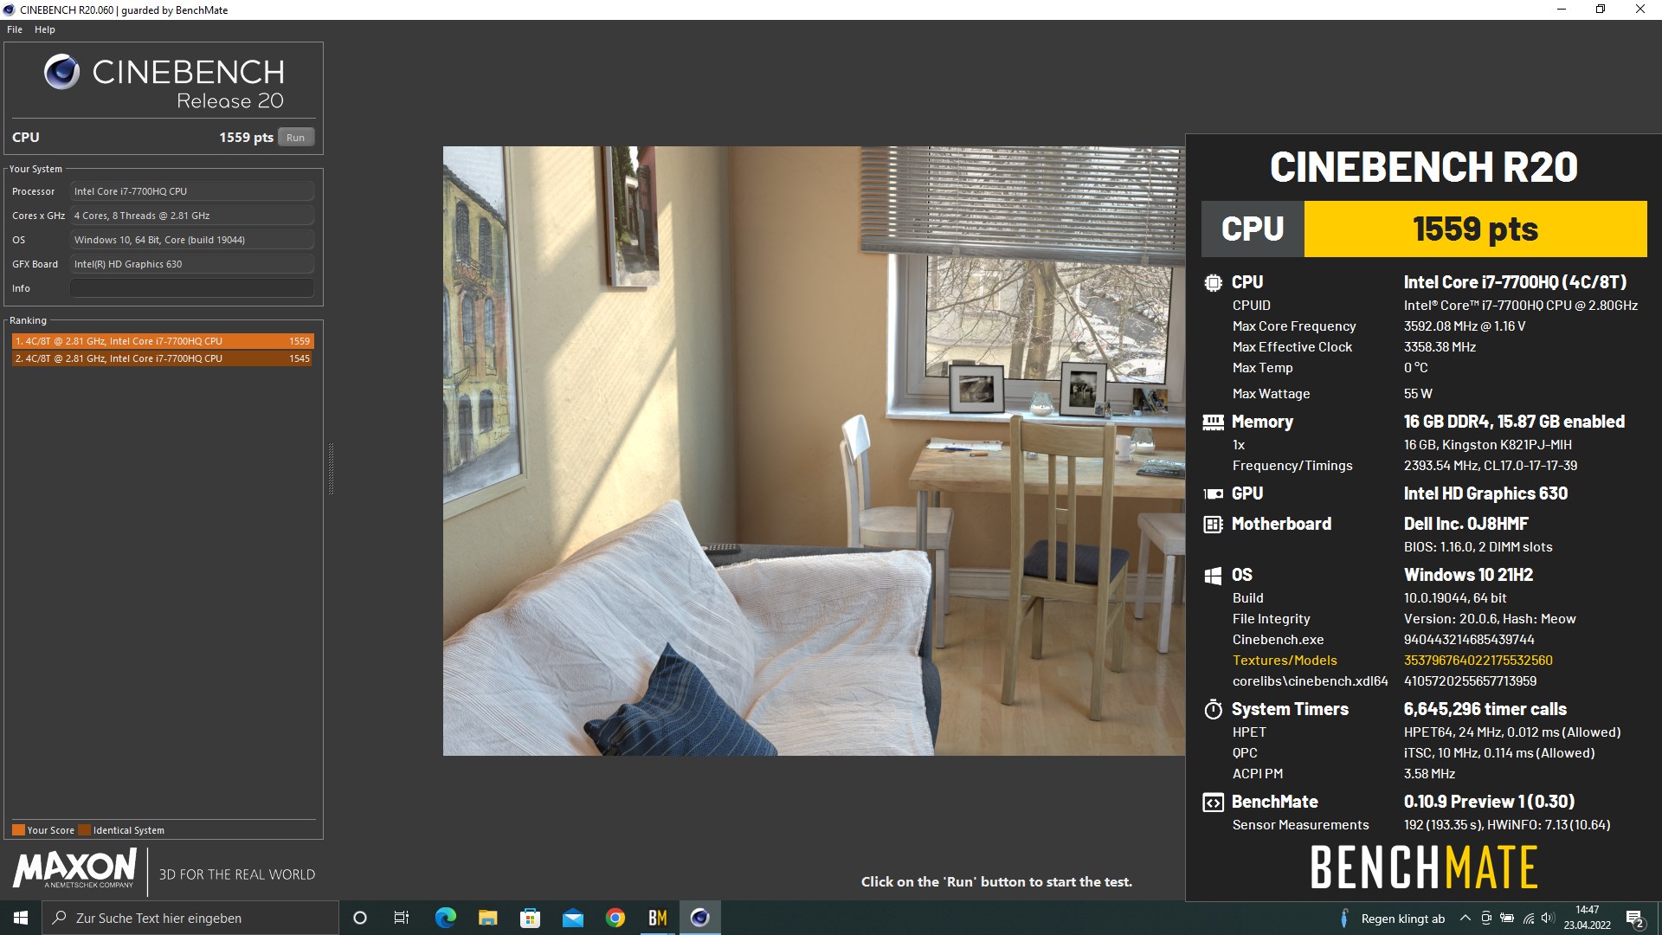Click the Motherboard icon in BenchMate panel

1213,524
